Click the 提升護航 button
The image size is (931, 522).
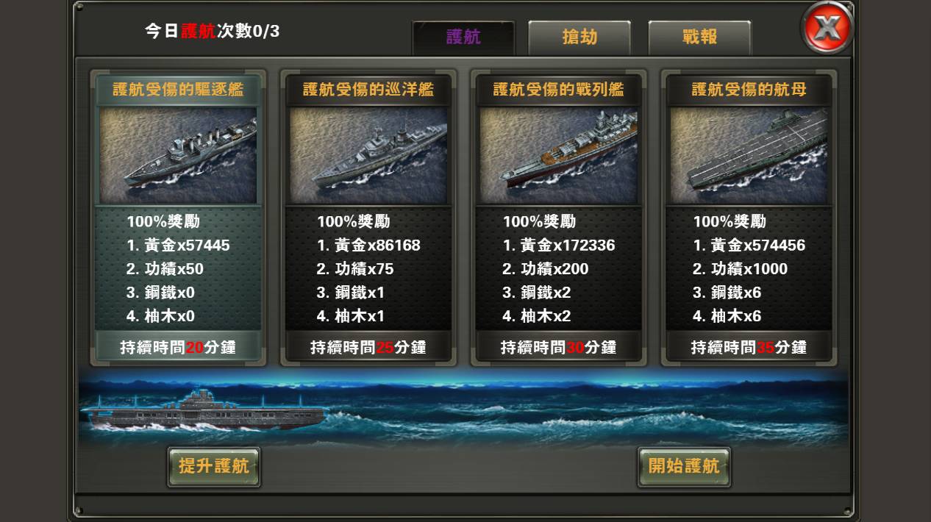(x=214, y=466)
